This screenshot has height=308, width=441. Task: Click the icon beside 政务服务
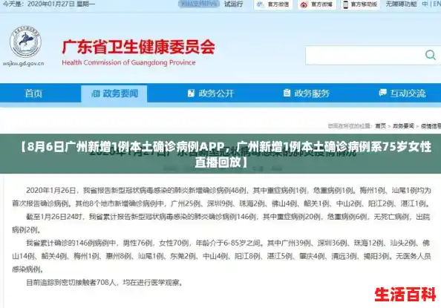point(287,93)
